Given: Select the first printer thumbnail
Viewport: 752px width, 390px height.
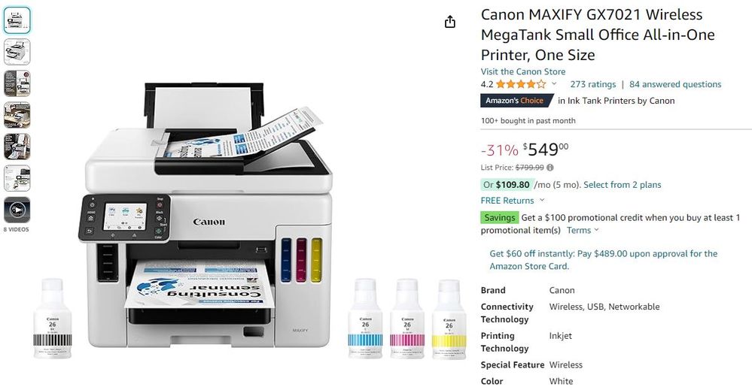Looking at the screenshot, I should (x=17, y=20).
